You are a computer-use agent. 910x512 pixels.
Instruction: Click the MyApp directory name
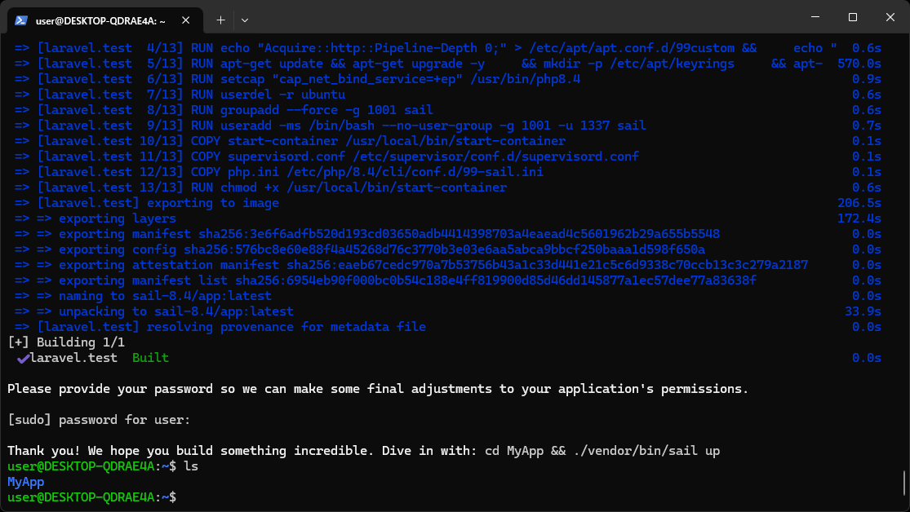[25, 482]
